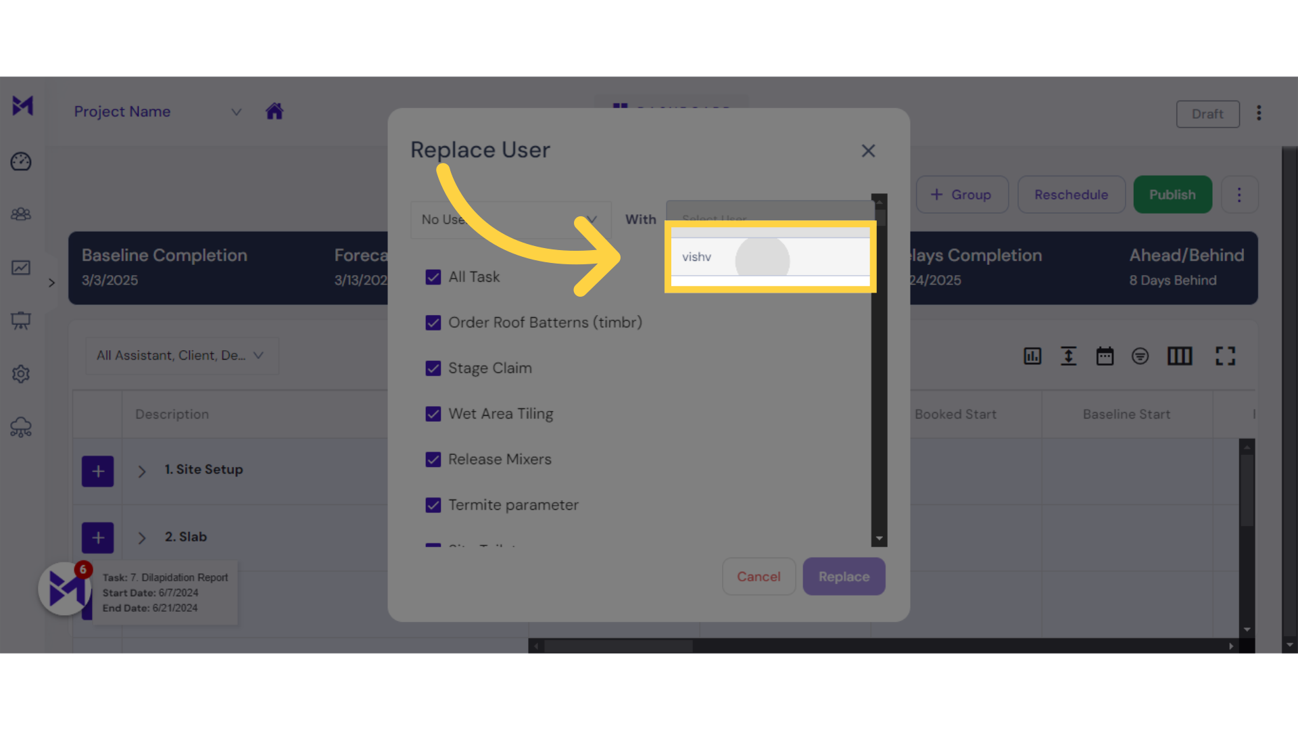Expand the 1. Site Setup group
The width and height of the screenshot is (1298, 730).
(142, 471)
